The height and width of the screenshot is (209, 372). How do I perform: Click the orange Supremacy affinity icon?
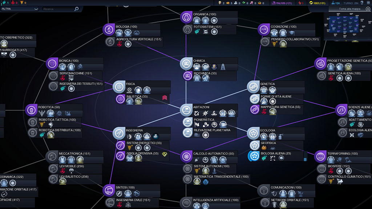click(21, 3)
